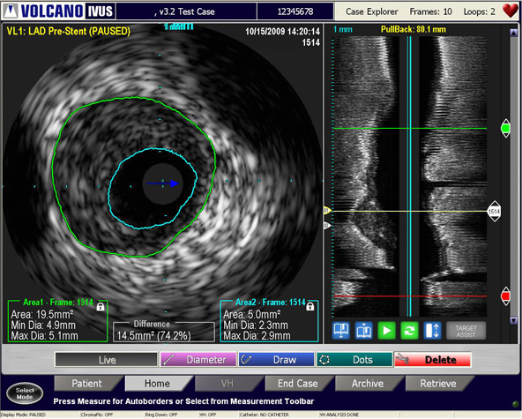
Task: Open the Archive tab
Action: click(368, 384)
